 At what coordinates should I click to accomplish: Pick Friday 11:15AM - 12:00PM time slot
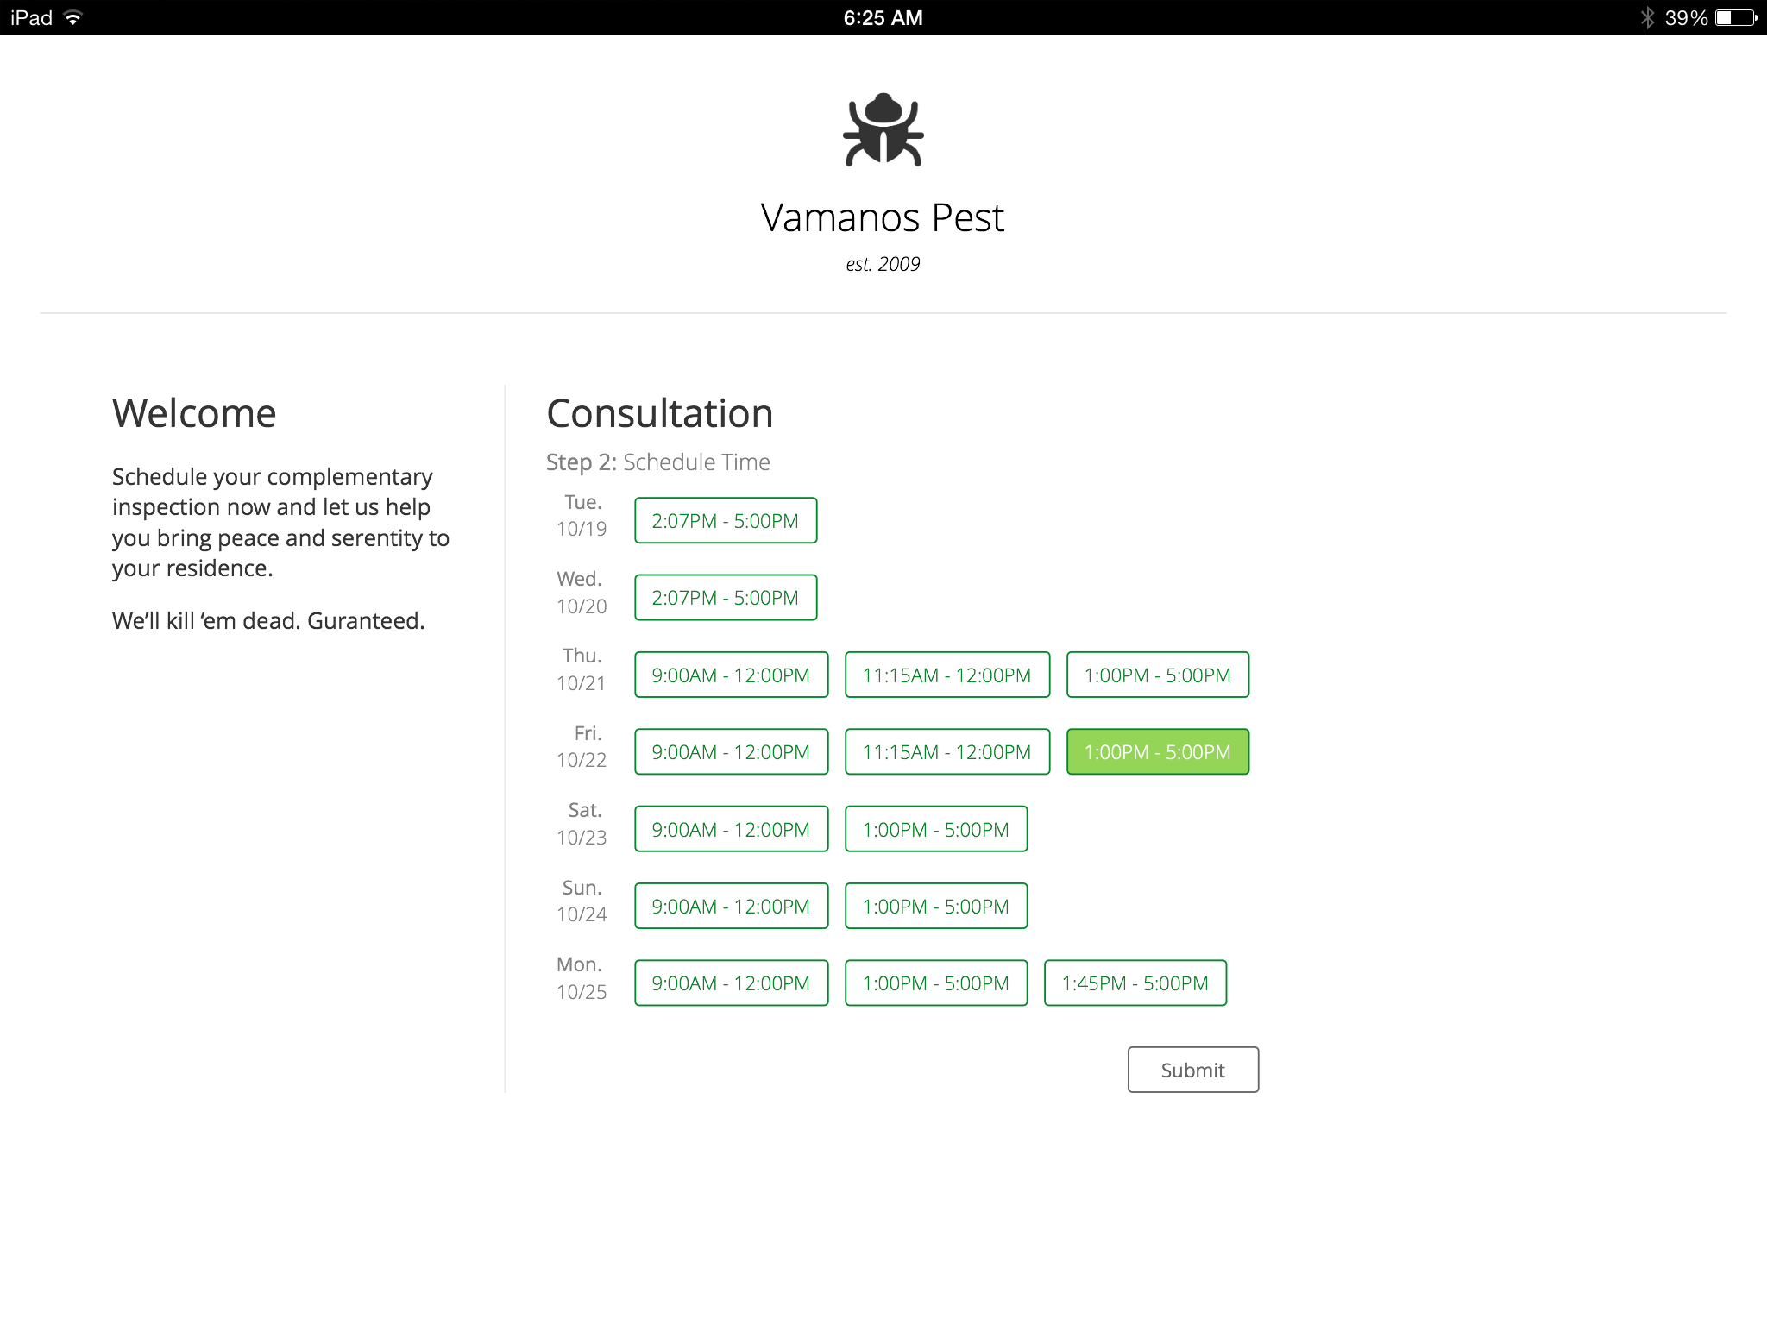(x=946, y=751)
